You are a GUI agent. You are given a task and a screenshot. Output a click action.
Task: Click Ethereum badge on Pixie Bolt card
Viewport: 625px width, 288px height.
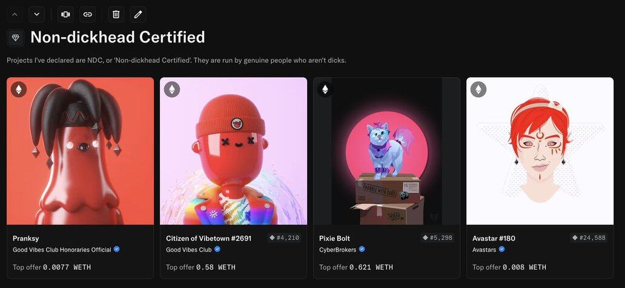pyautogui.click(x=325, y=90)
